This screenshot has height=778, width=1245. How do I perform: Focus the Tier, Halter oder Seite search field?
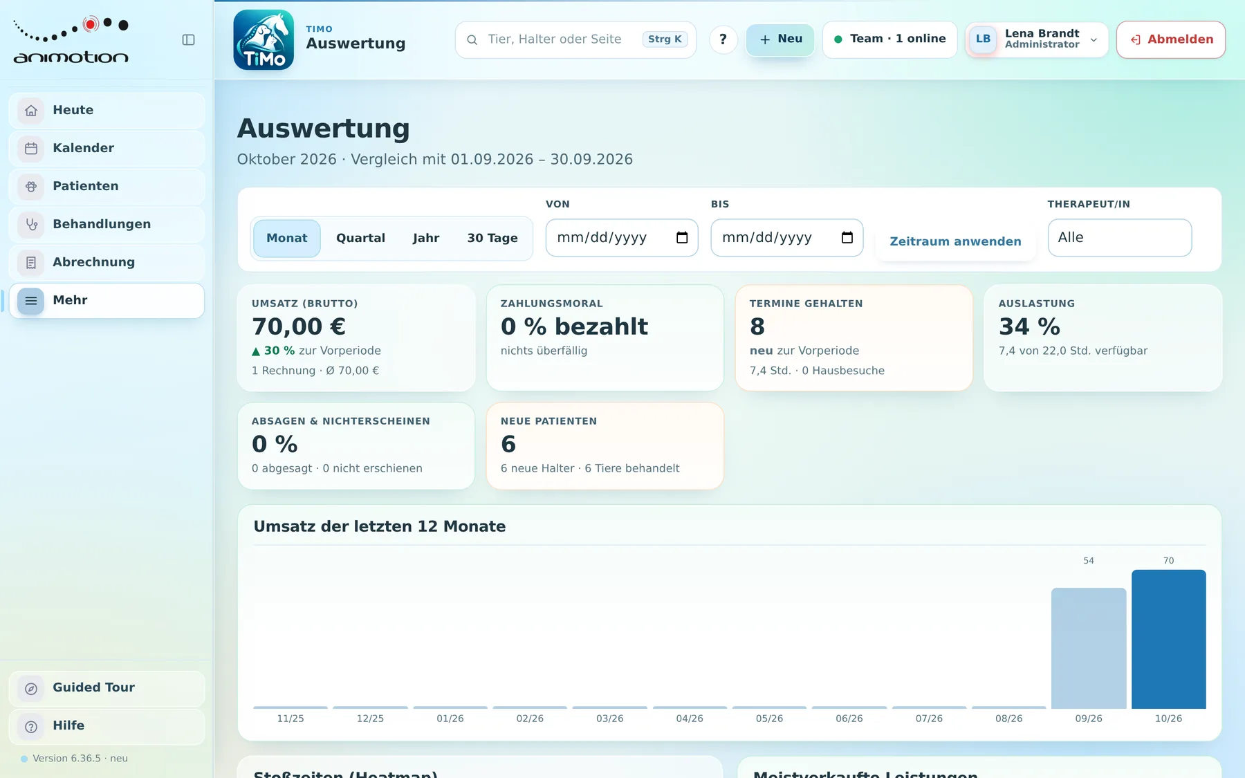tap(575, 39)
